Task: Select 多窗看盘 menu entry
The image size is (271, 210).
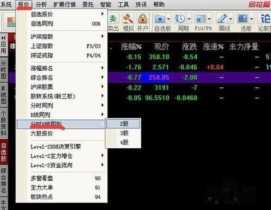Action: coord(61,178)
